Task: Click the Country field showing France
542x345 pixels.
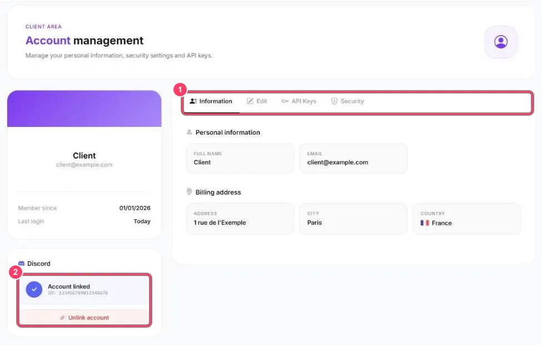Action: point(466,219)
